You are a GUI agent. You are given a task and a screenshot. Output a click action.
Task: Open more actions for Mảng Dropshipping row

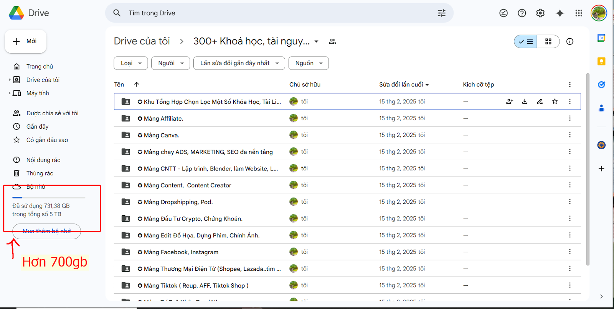click(x=570, y=202)
